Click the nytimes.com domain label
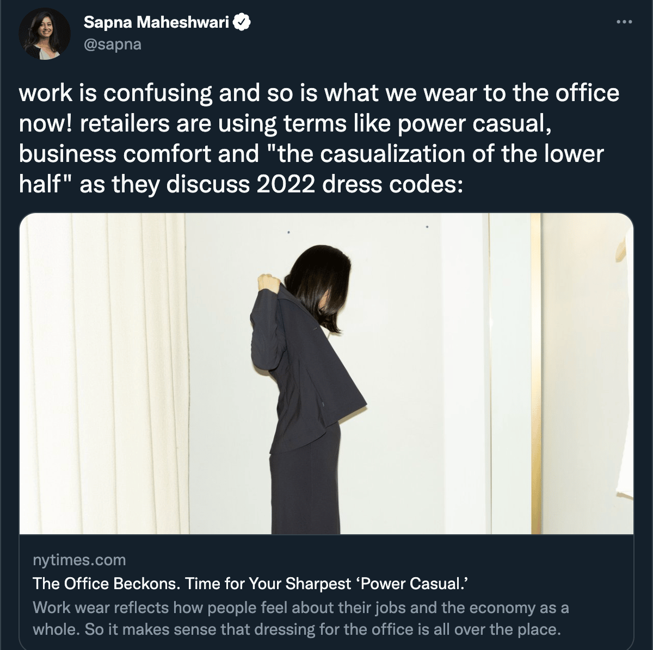The height and width of the screenshot is (650, 653). click(x=79, y=560)
